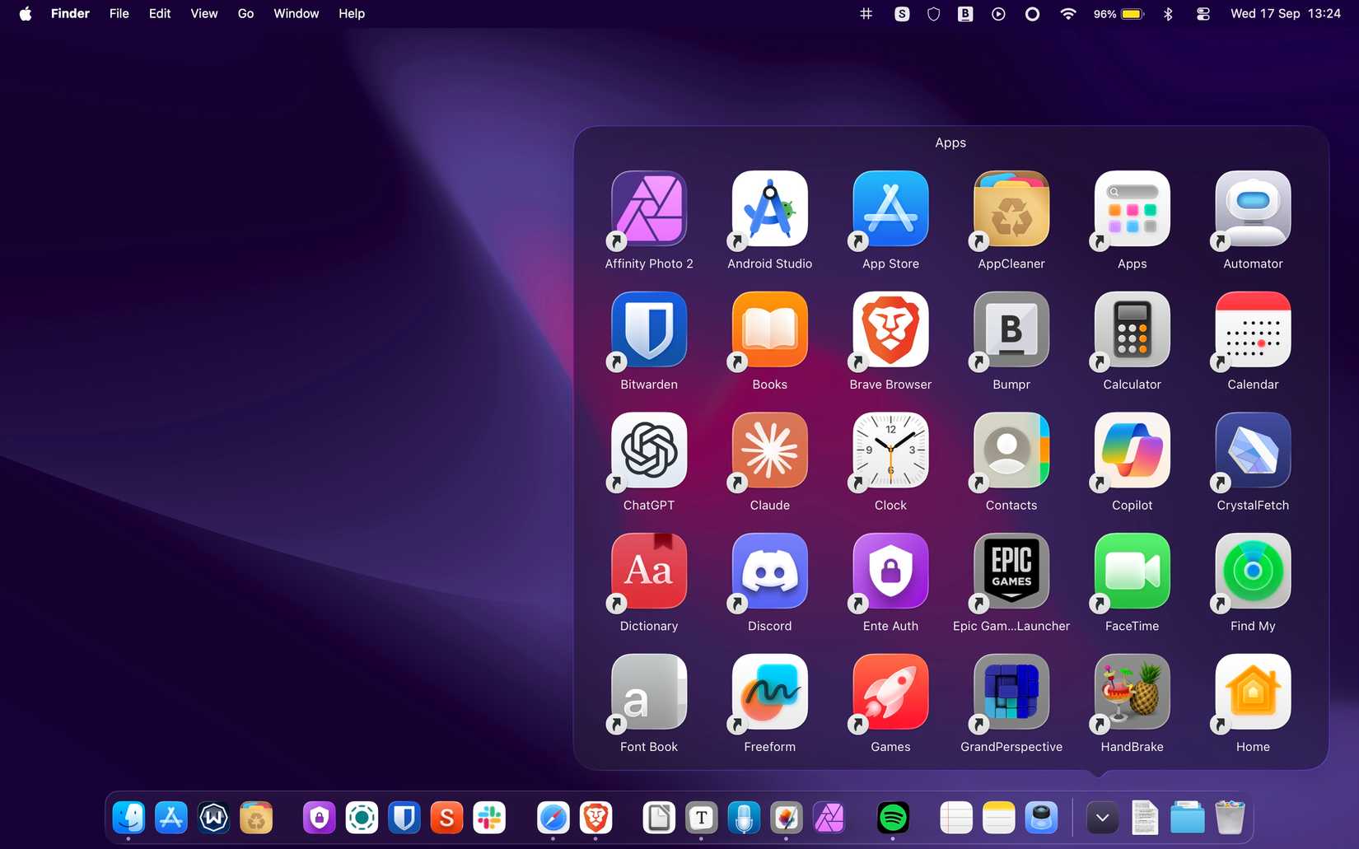1359x849 pixels.
Task: Open the Edit menu
Action: (x=160, y=13)
